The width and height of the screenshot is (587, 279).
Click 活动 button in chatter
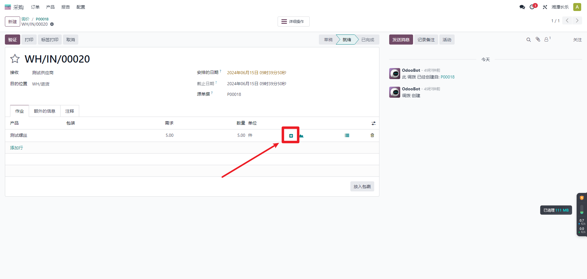(x=447, y=40)
